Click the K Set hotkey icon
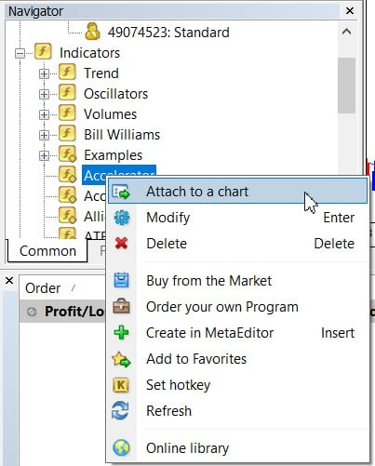 click(x=121, y=385)
